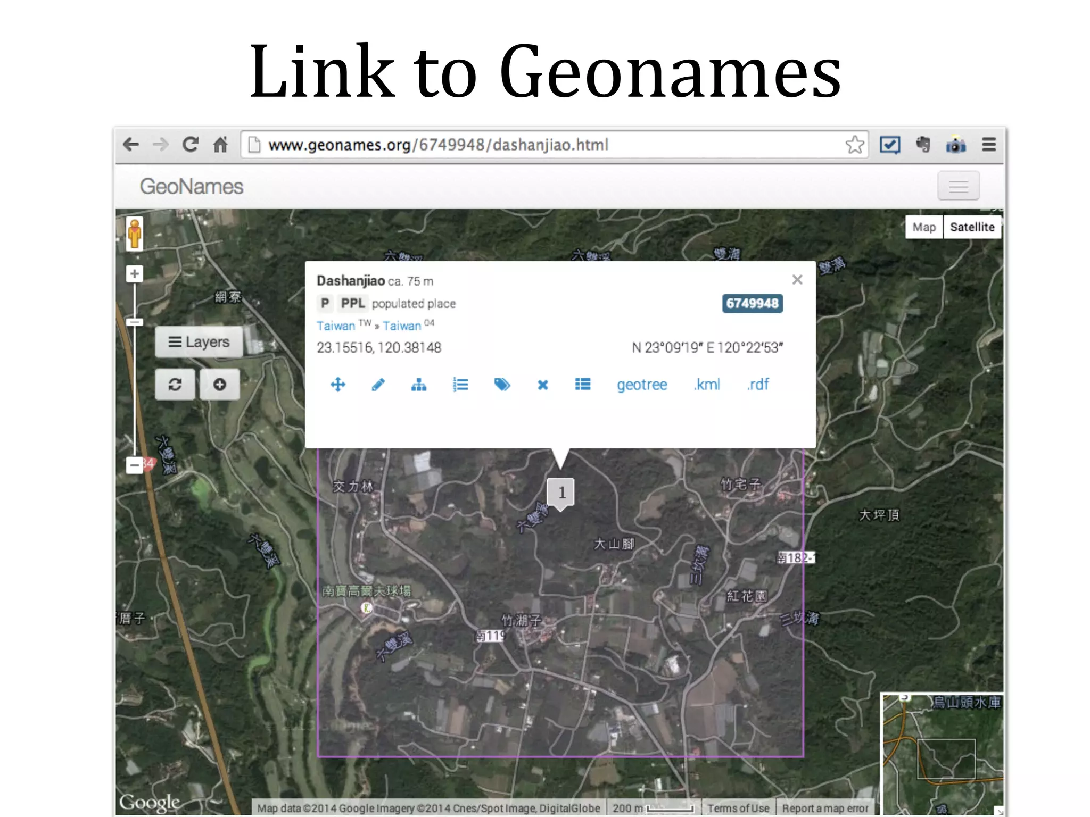
Task: Go back with the browser back arrow
Action: pos(131,145)
